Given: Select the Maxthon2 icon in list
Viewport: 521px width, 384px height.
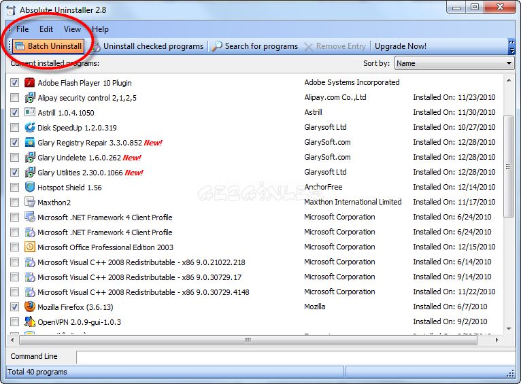Looking at the screenshot, I should pyautogui.click(x=29, y=202).
